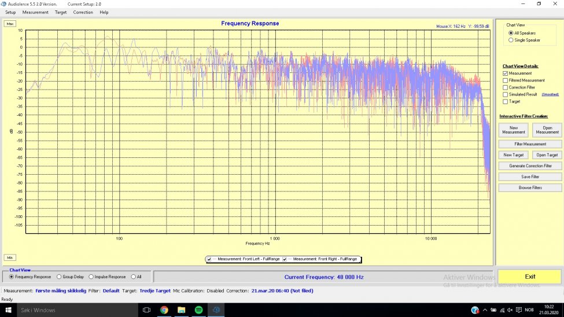Open the Measurement menu

[35, 12]
